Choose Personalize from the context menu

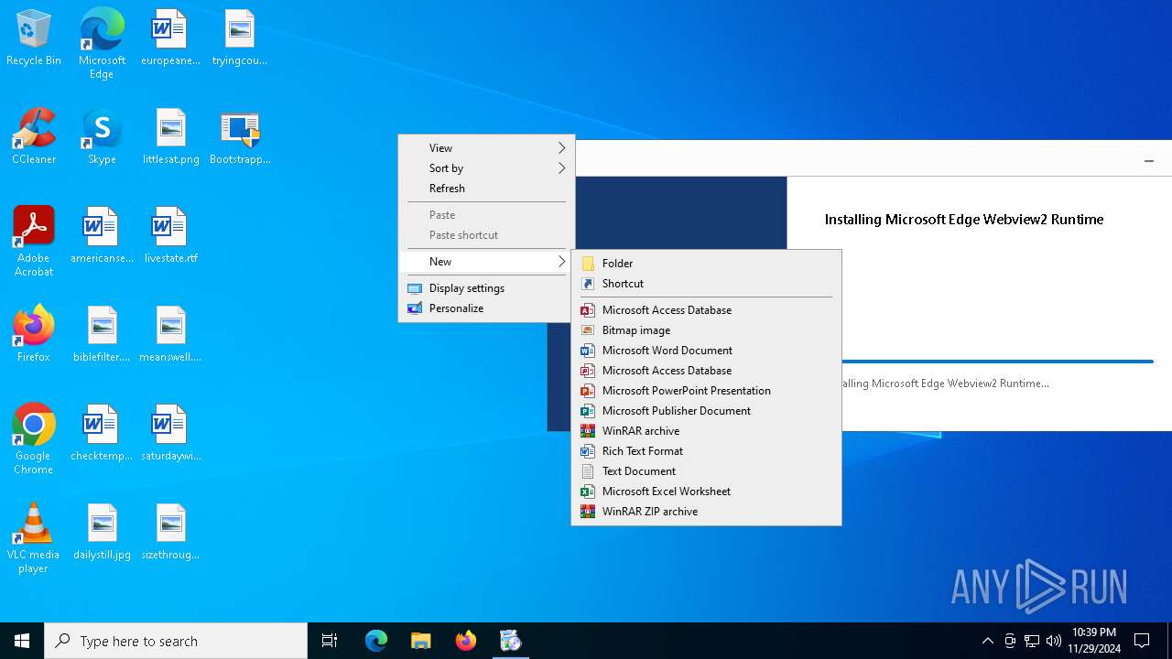click(x=486, y=308)
